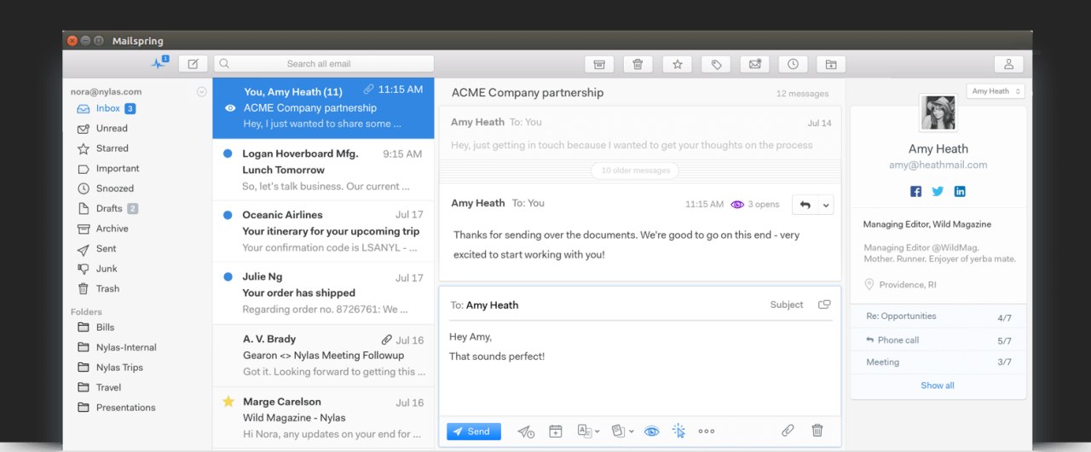Open Drafts folder

pos(109,208)
